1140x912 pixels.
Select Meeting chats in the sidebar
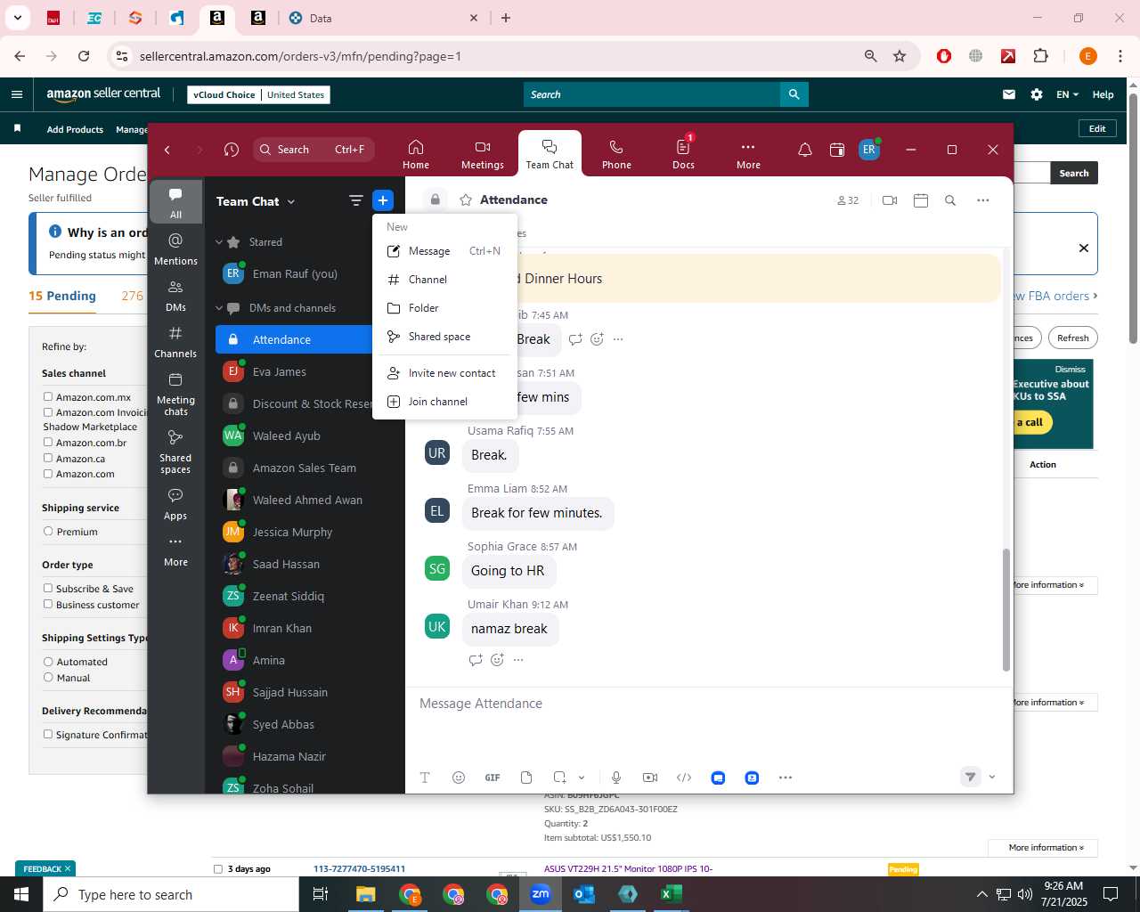[x=175, y=394]
